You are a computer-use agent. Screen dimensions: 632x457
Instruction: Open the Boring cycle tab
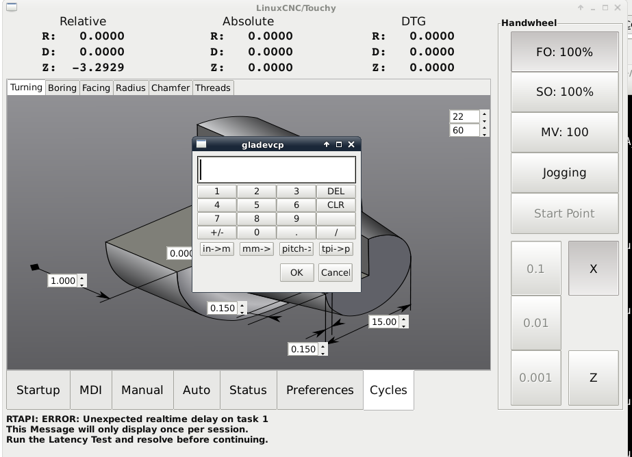click(x=62, y=88)
